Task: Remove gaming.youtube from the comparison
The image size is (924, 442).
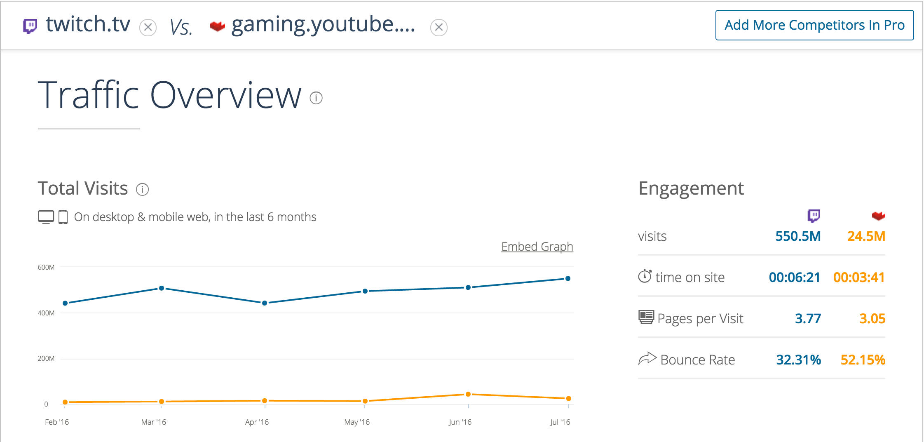Action: coord(439,28)
